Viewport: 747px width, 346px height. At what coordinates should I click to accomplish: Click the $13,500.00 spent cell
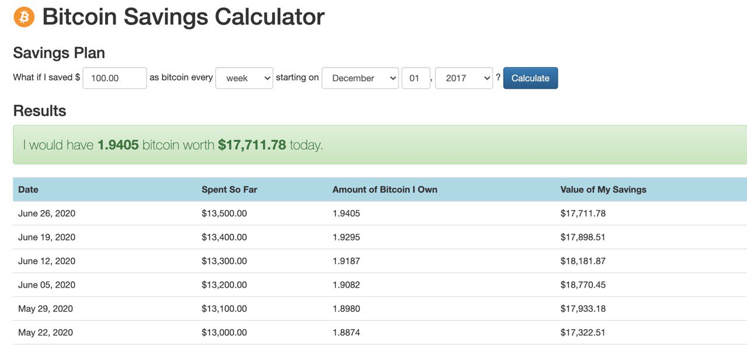tap(224, 214)
